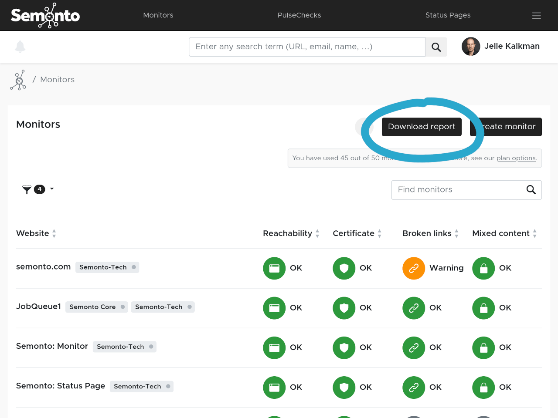Click Monitors breadcrumb link
558x418 pixels.
pyautogui.click(x=57, y=80)
